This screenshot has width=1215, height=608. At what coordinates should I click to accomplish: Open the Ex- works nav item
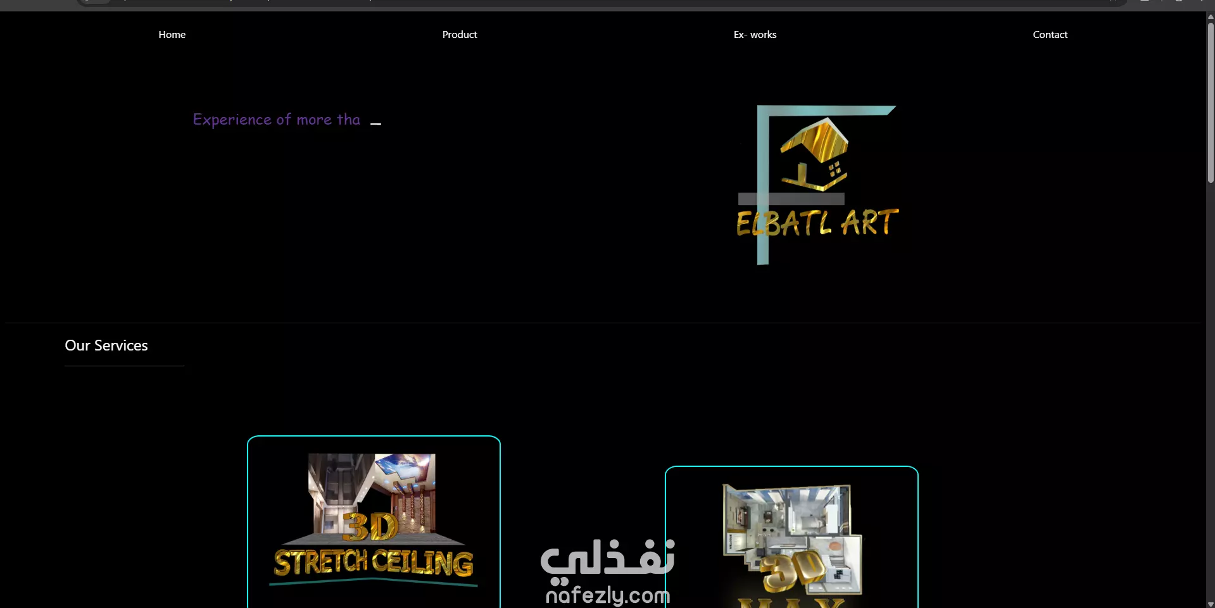755,35
